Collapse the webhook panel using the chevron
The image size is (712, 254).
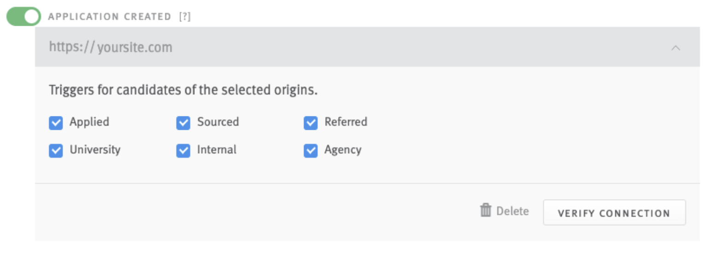click(676, 48)
